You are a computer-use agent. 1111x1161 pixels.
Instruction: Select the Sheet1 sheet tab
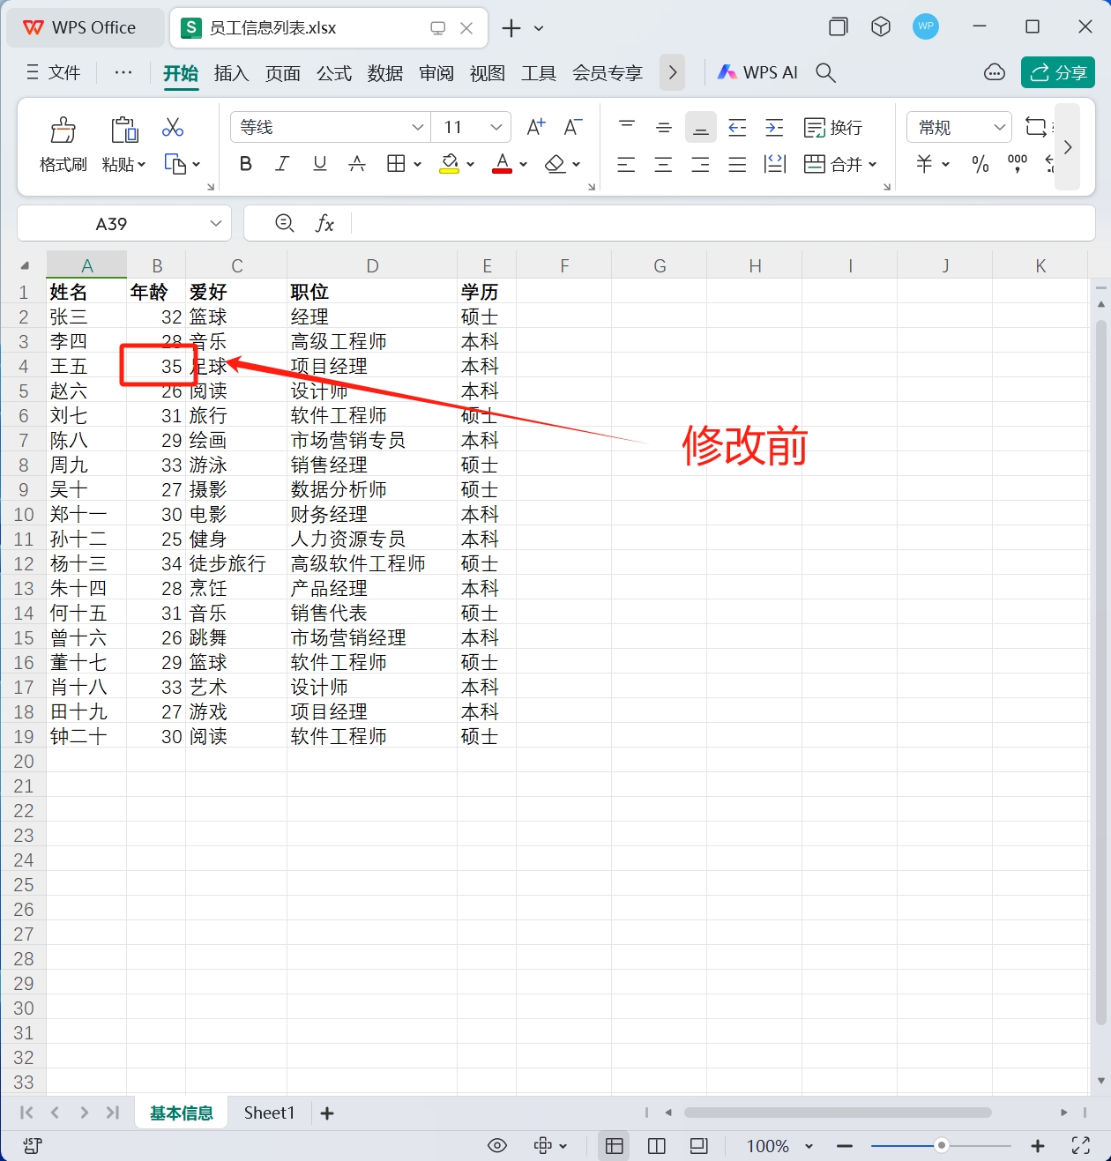(269, 1113)
